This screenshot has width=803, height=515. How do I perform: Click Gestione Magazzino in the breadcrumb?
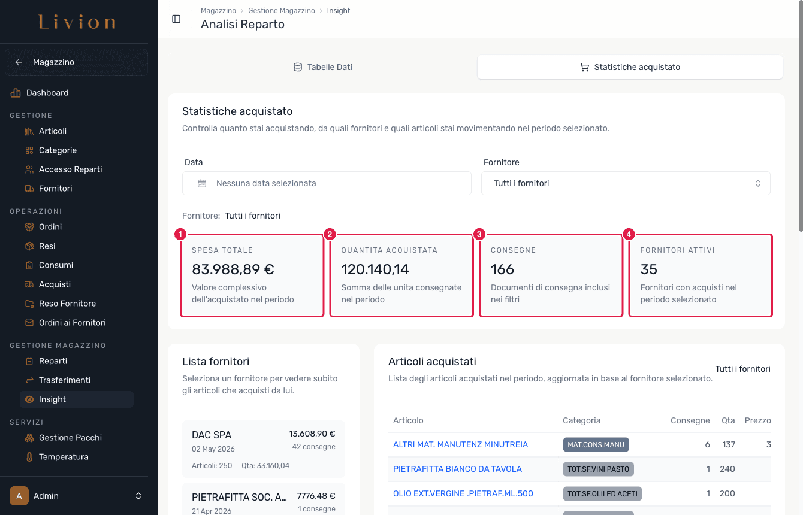[x=282, y=11]
